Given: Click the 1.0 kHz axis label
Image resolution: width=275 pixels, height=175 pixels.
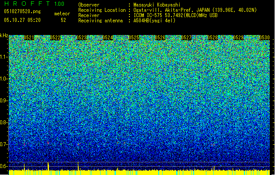Looking at the screenshot, I should 4,79.
